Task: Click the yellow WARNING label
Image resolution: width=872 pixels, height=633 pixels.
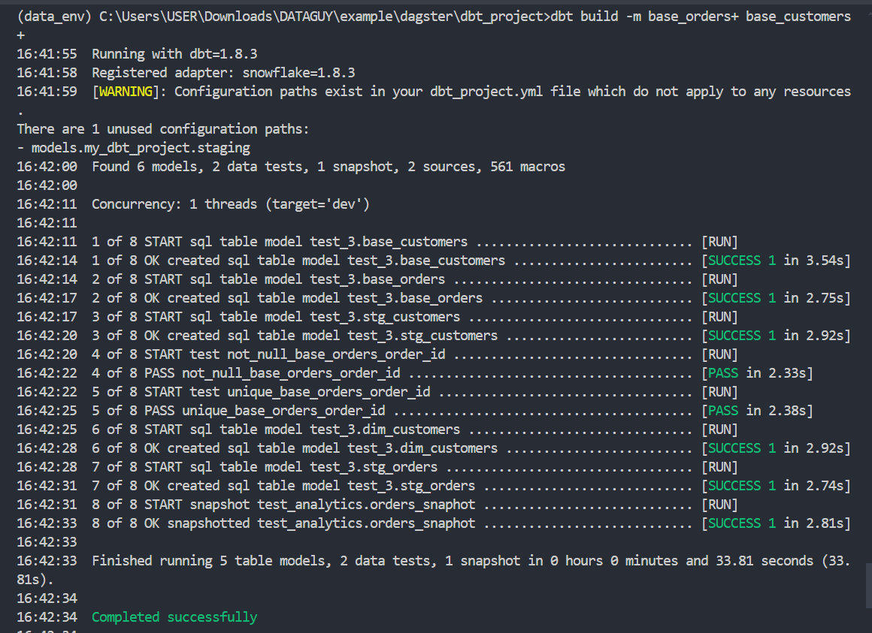Action: click(x=126, y=92)
